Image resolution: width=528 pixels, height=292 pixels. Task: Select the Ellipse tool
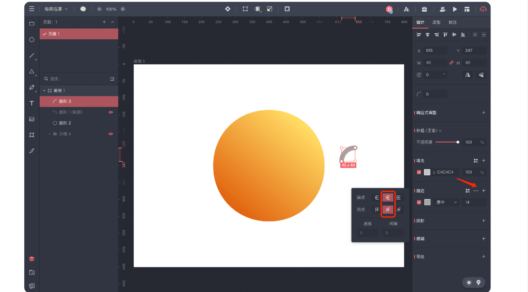click(31, 39)
